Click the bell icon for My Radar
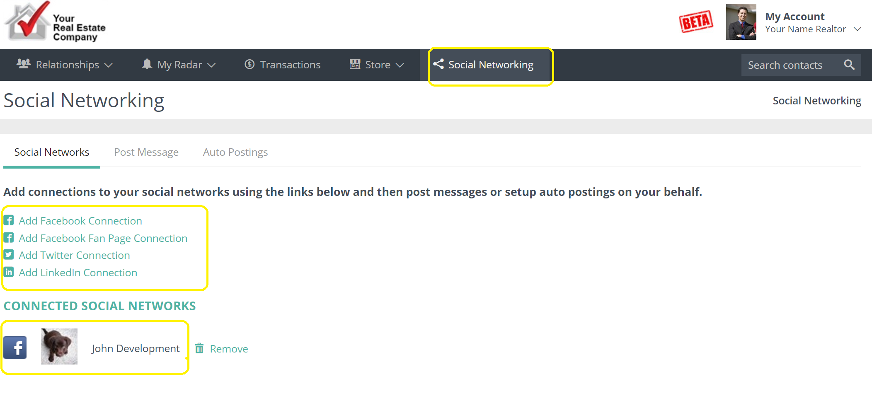 click(147, 64)
